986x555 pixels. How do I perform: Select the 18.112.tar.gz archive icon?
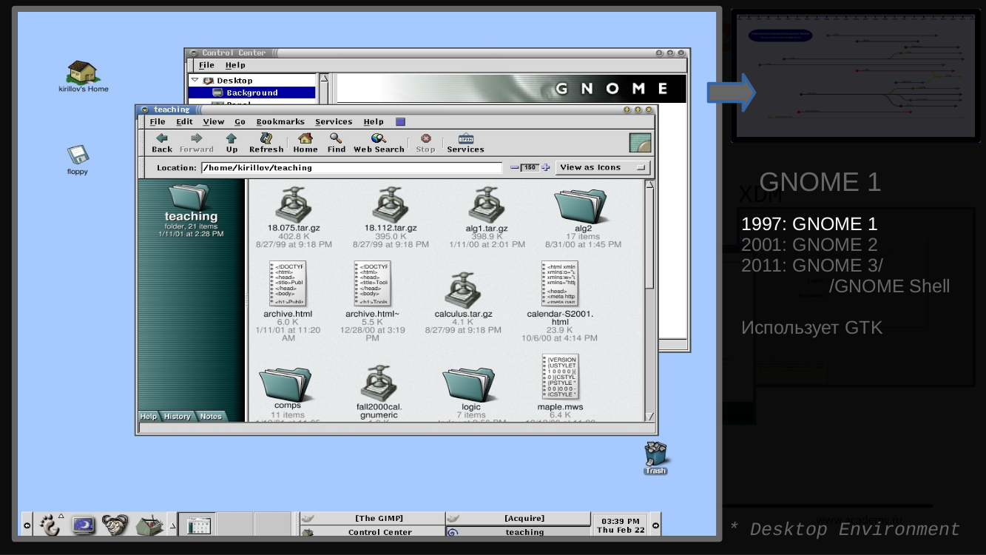[x=391, y=204]
